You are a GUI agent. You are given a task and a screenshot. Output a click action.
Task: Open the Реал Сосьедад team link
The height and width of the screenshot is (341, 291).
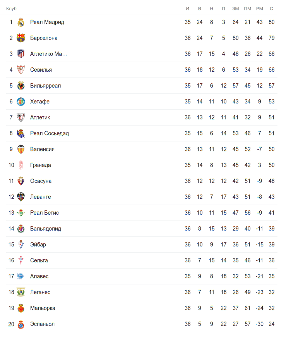(x=50, y=133)
